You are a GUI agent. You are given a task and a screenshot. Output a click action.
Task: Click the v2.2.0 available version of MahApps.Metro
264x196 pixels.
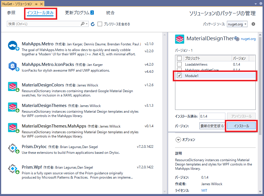[x=149, y=51]
